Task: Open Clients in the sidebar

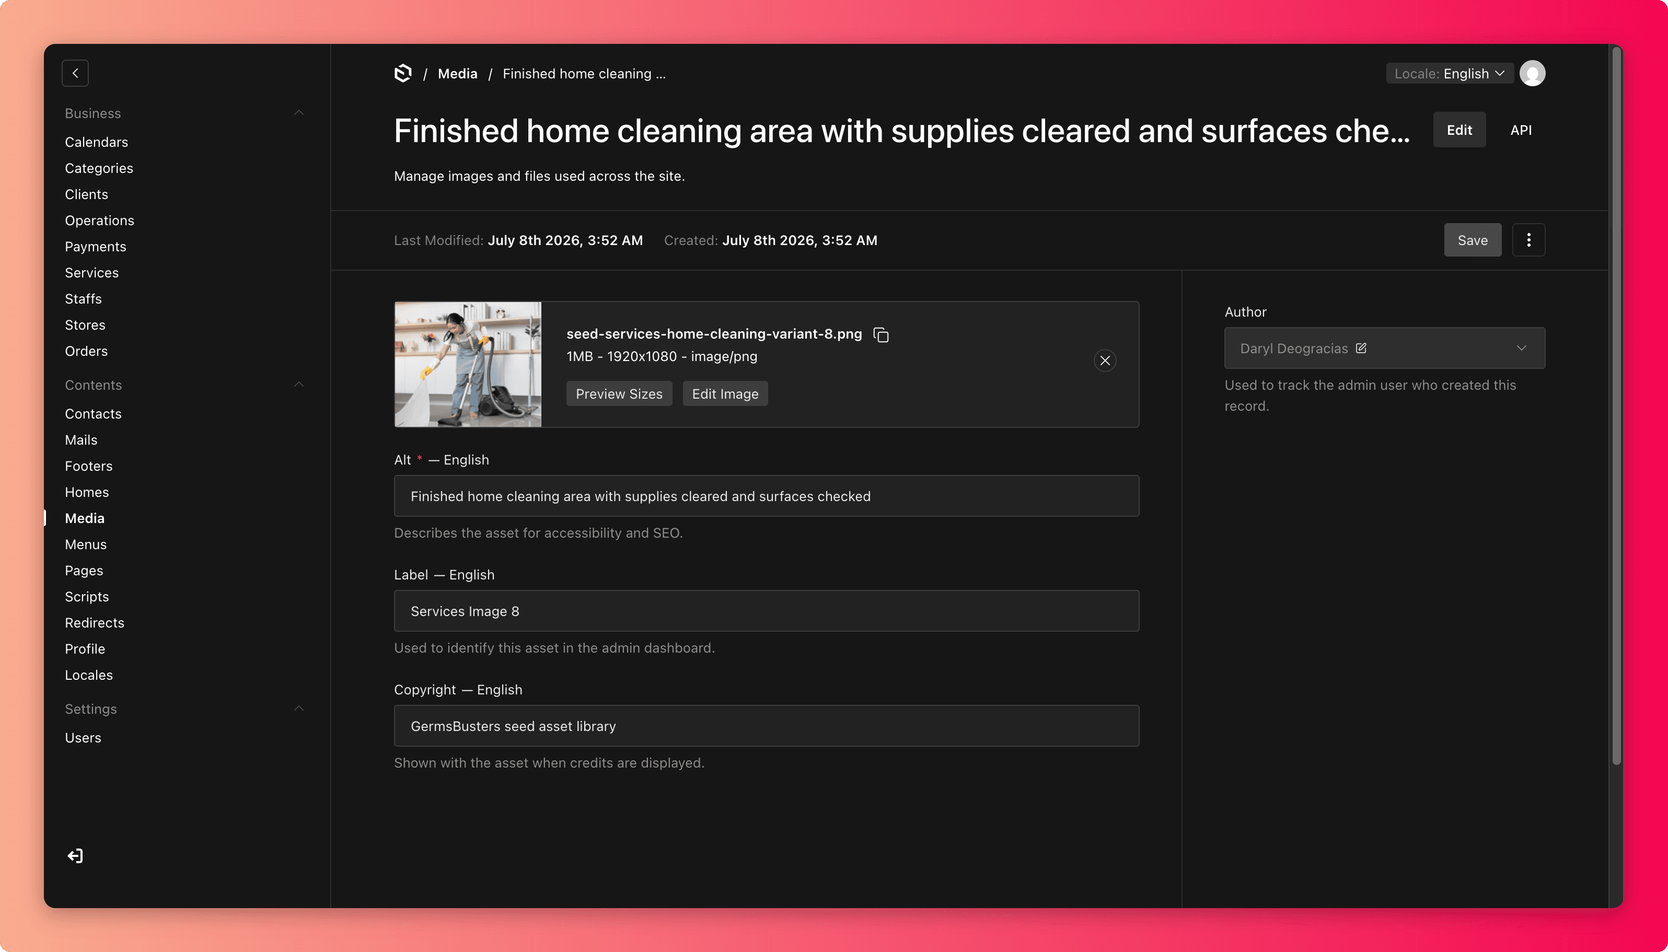Action: click(x=86, y=194)
